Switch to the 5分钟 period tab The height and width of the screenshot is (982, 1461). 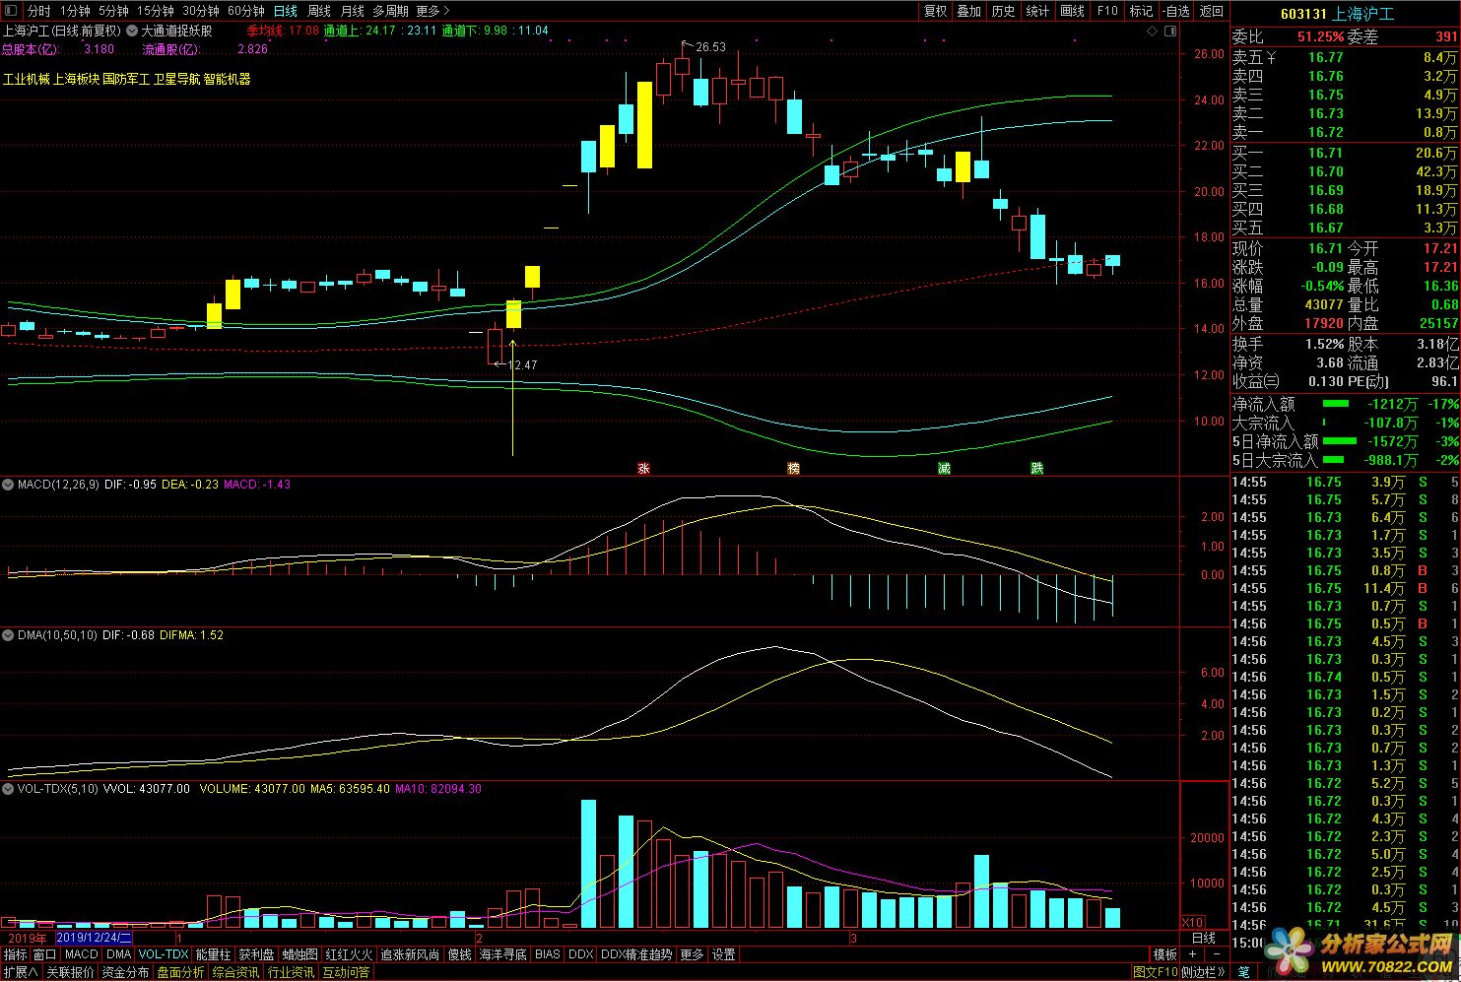pyautogui.click(x=113, y=11)
